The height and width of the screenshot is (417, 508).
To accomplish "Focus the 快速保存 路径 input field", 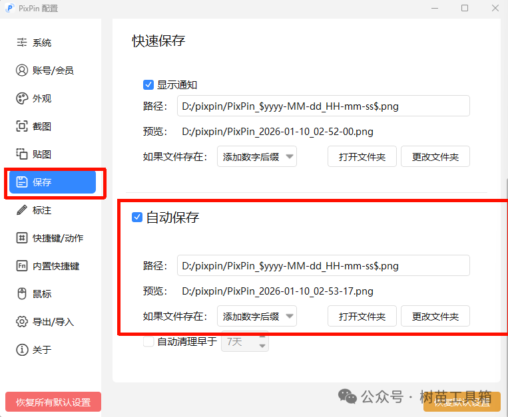I will [x=324, y=106].
